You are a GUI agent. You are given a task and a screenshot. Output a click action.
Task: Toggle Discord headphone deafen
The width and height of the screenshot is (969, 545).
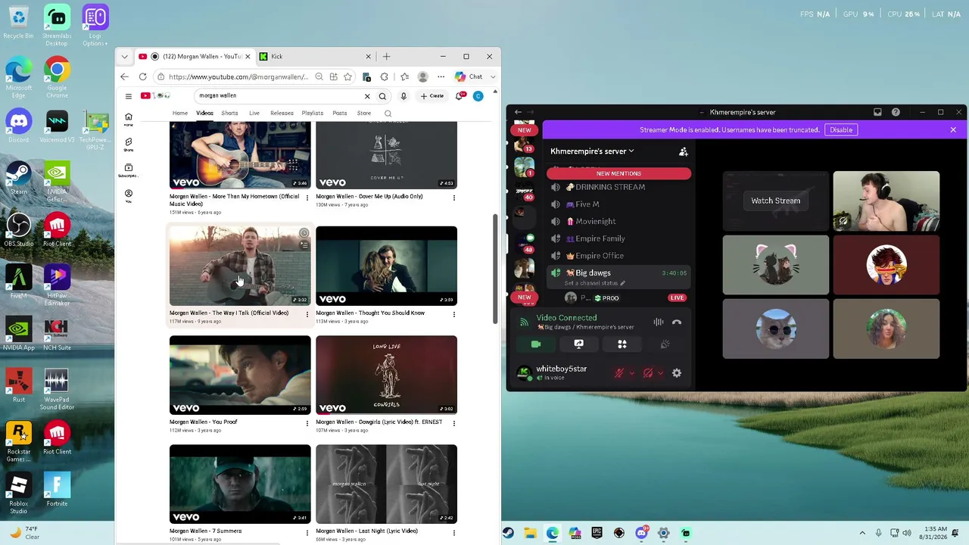647,373
